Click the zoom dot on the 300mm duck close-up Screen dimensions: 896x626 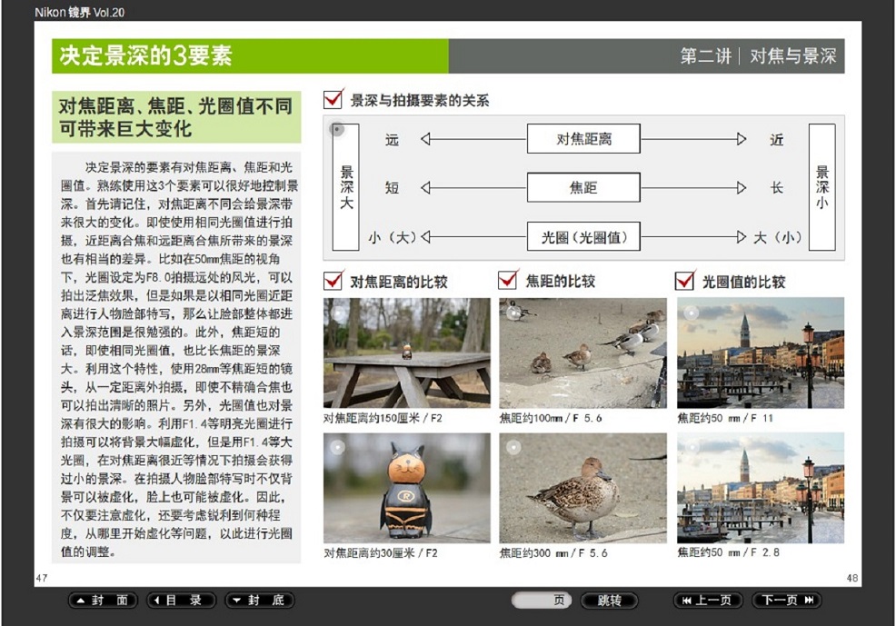tap(513, 447)
